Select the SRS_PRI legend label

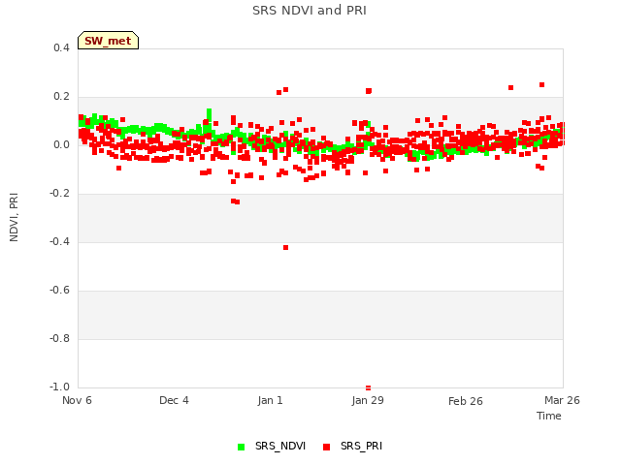pos(361,446)
